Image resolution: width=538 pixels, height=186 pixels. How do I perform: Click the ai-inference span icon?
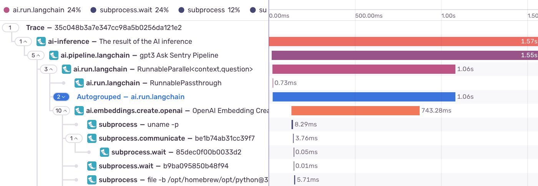[42, 42]
